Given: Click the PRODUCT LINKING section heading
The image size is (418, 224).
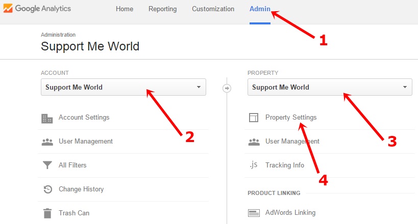Looking at the screenshot, I should [274, 193].
